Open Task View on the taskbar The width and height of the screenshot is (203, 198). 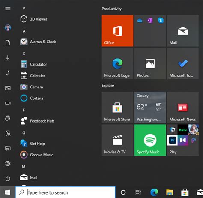[138, 192]
